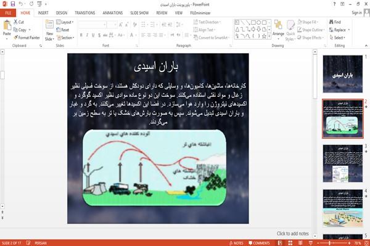Open the Arrange tool
Screen dimensions: 370x246
coord(278,30)
